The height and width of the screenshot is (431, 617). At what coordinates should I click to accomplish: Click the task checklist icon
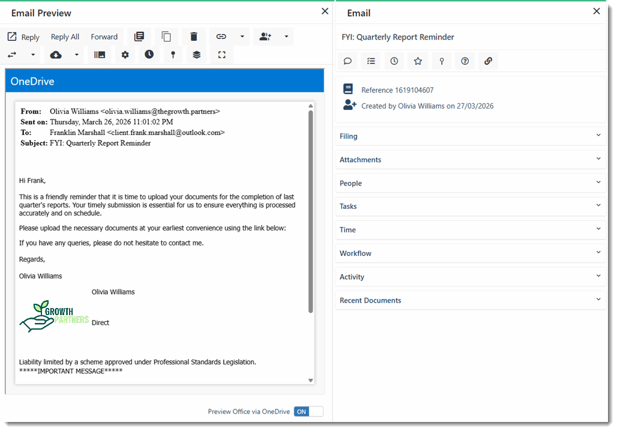click(x=371, y=61)
